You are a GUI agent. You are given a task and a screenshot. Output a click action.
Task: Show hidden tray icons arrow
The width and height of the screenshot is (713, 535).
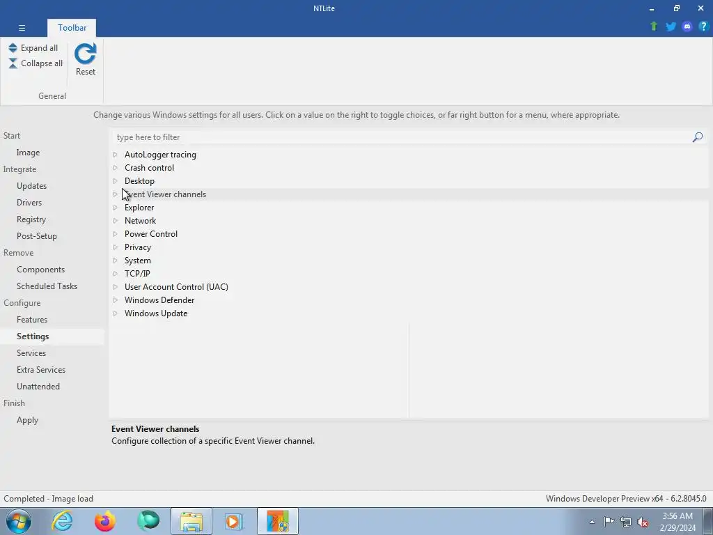(592, 522)
